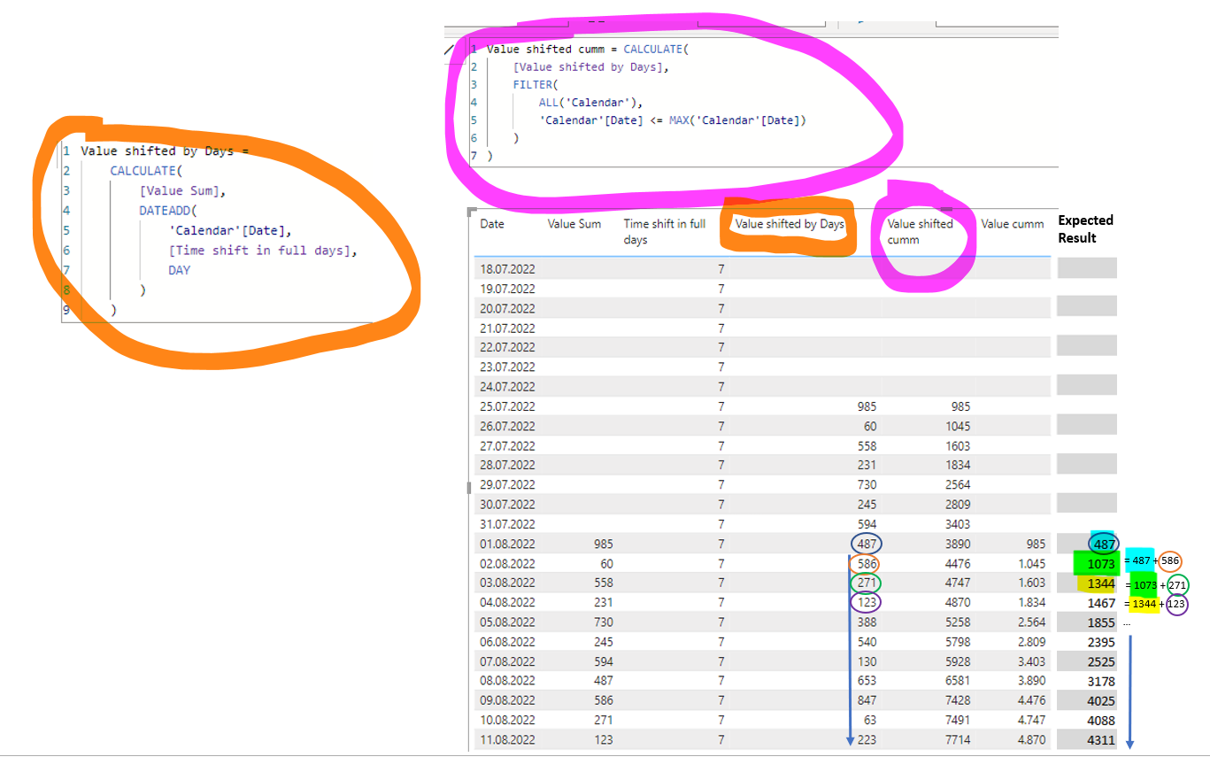
Task: Click the [Value shifted by Days], formula line
Action: 591,66
